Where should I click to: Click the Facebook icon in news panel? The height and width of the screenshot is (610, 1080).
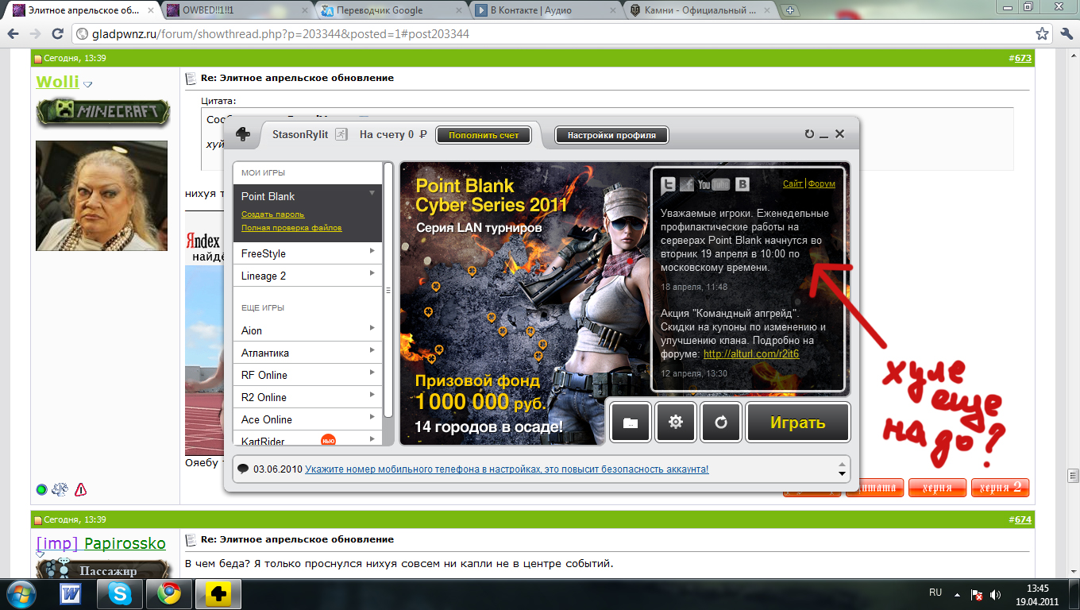[x=686, y=184]
